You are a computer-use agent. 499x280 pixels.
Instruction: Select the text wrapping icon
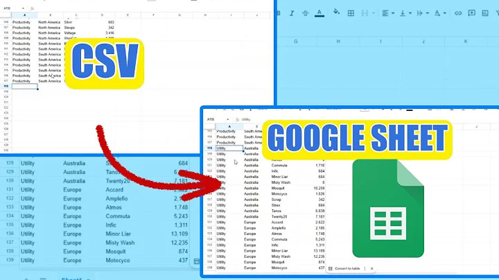[420, 13]
